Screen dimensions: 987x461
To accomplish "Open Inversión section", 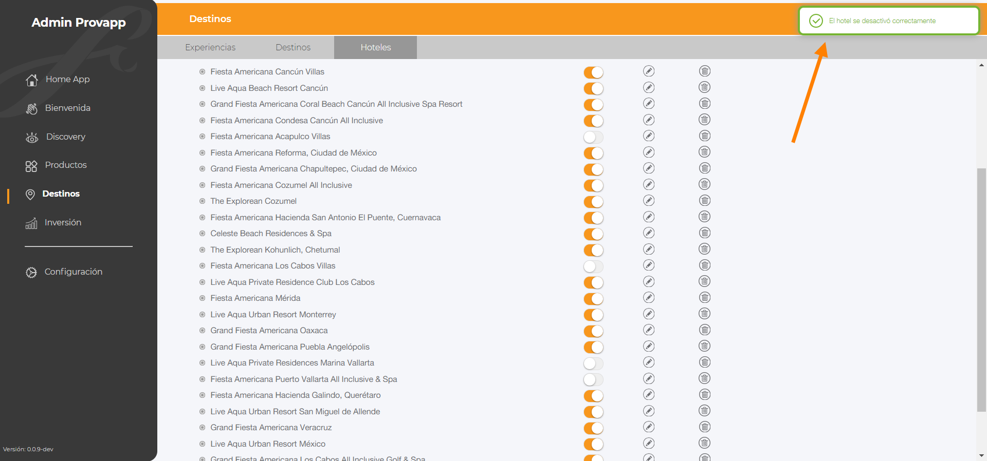I will (63, 222).
